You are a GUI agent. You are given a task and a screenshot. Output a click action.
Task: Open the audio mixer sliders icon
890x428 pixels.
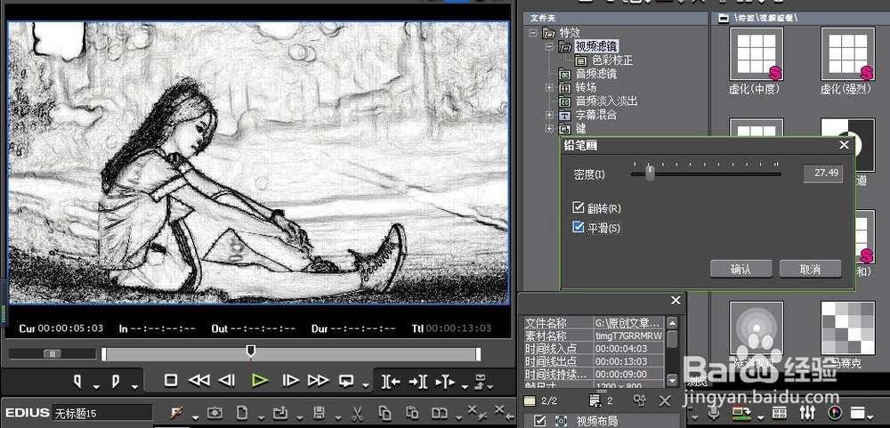point(808,413)
